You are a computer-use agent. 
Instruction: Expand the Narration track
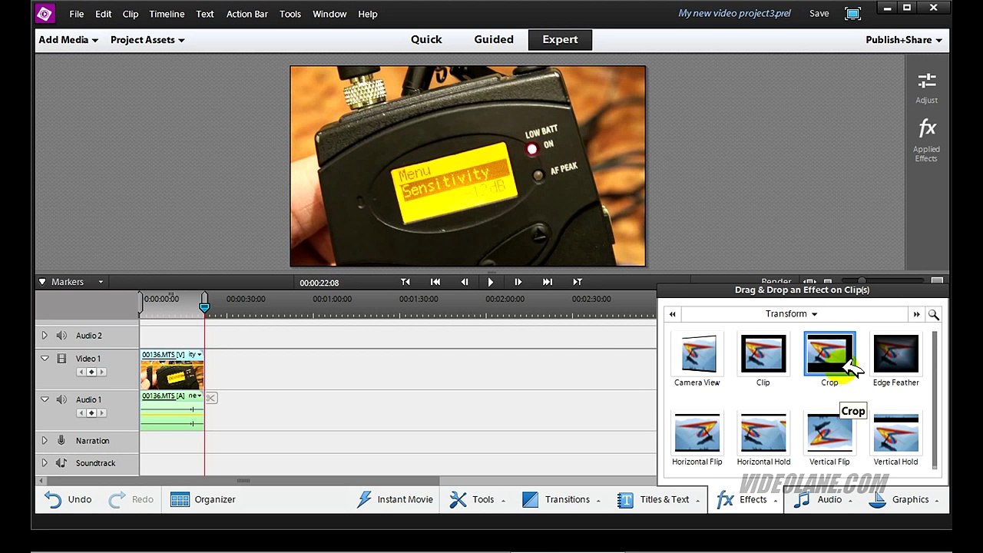[45, 441]
